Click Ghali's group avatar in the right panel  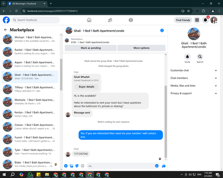(194, 34)
